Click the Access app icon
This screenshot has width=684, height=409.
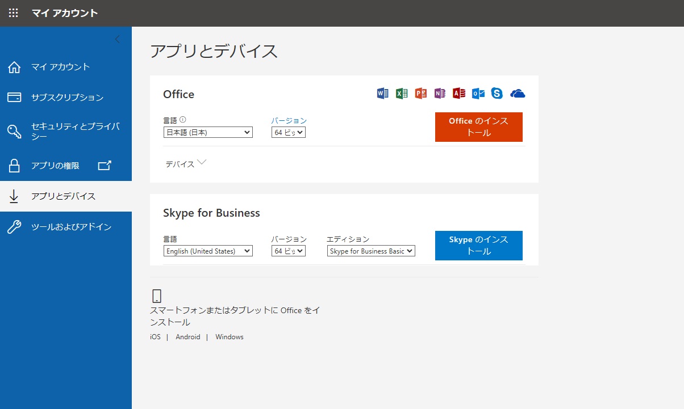coord(459,94)
